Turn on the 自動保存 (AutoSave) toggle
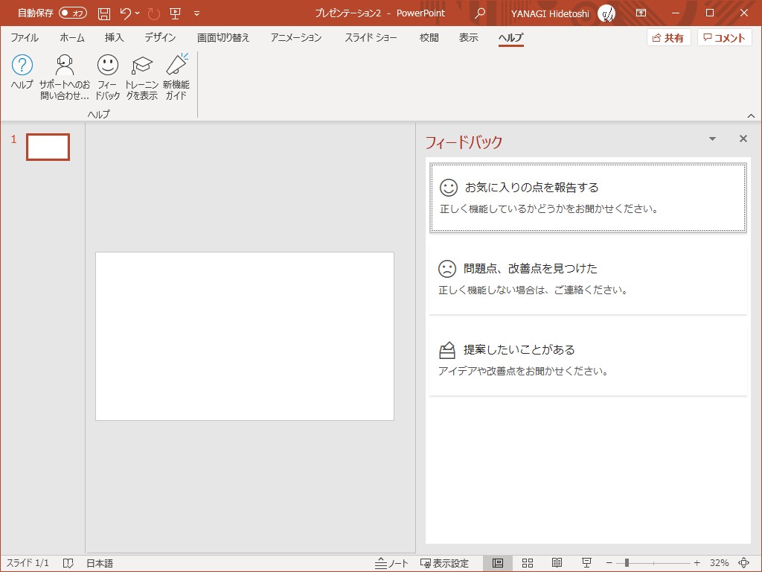The width and height of the screenshot is (762, 572). [72, 13]
